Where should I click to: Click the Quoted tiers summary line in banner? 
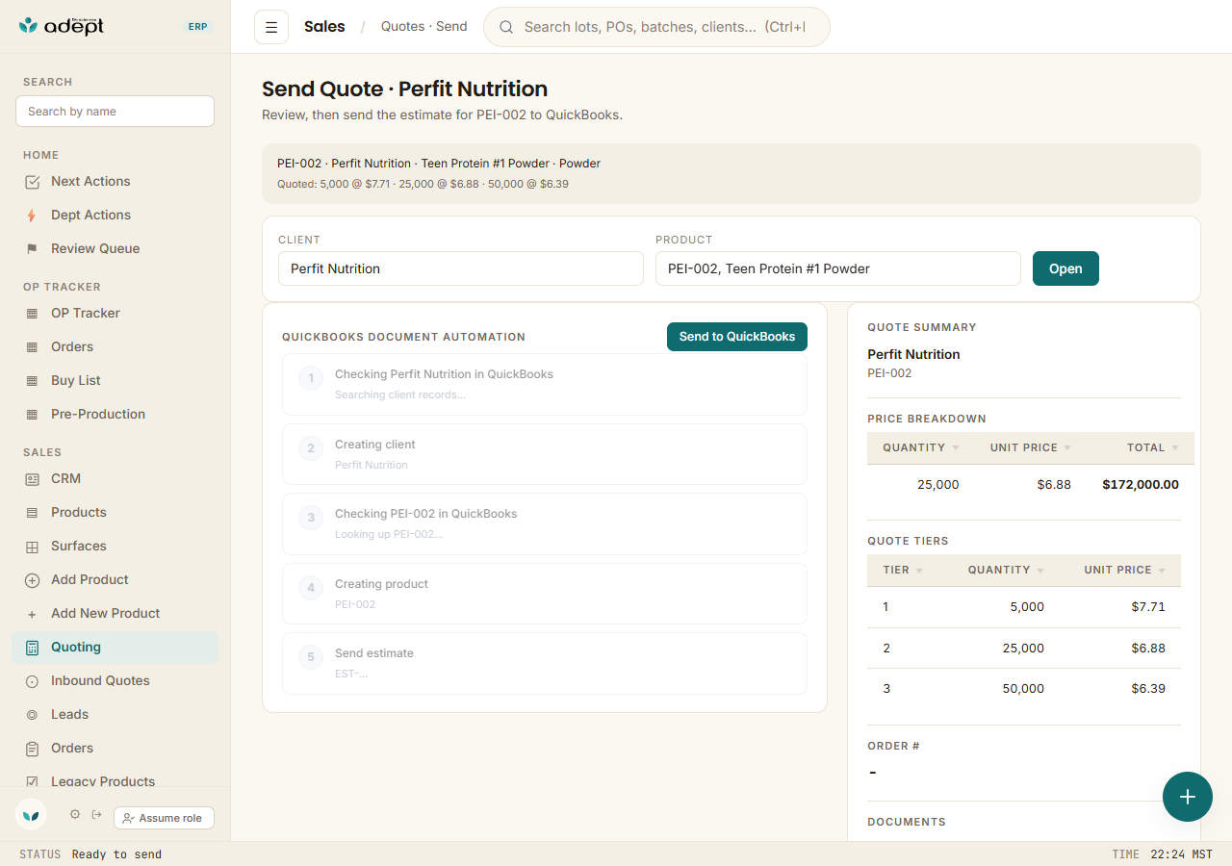tap(423, 184)
